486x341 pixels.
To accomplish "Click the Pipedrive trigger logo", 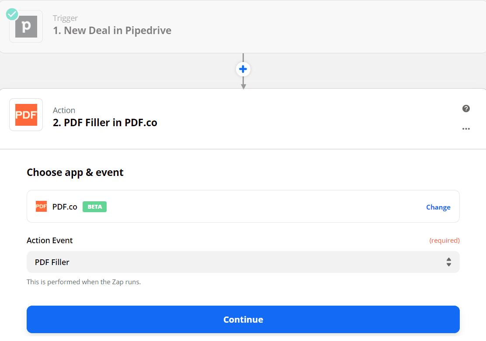I will (x=26, y=26).
